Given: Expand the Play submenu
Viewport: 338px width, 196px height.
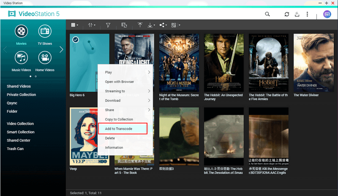Looking at the screenshot, I should point(125,72).
